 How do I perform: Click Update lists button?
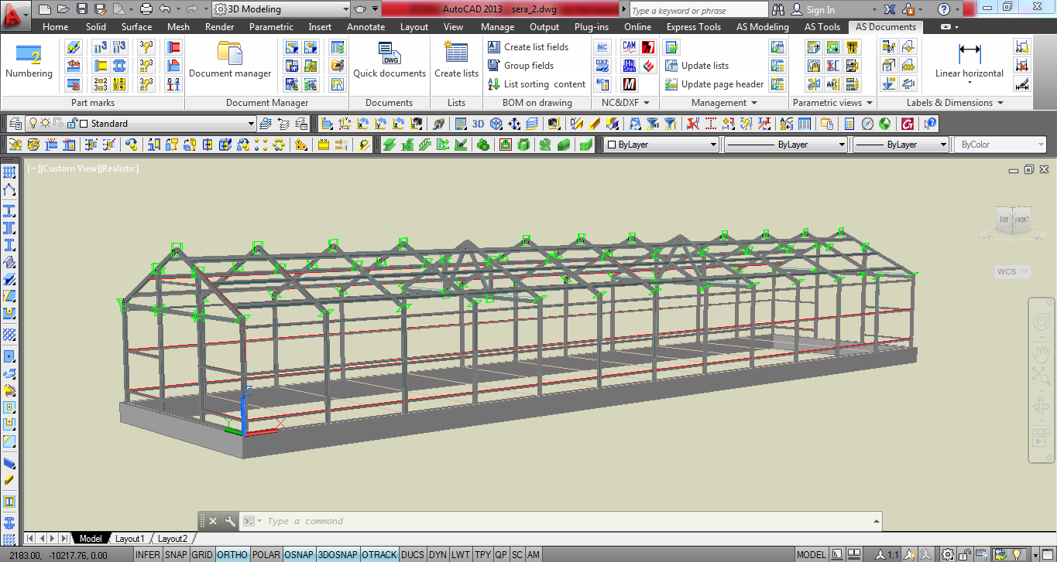click(x=704, y=66)
